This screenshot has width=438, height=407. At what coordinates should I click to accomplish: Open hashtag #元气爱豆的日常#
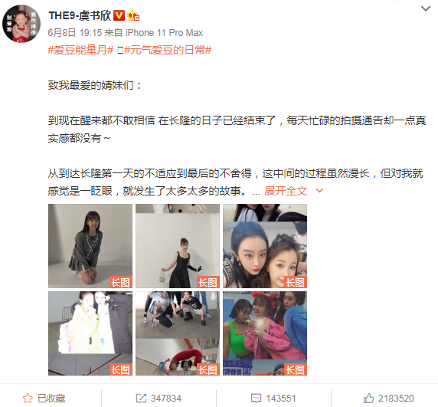point(168,51)
